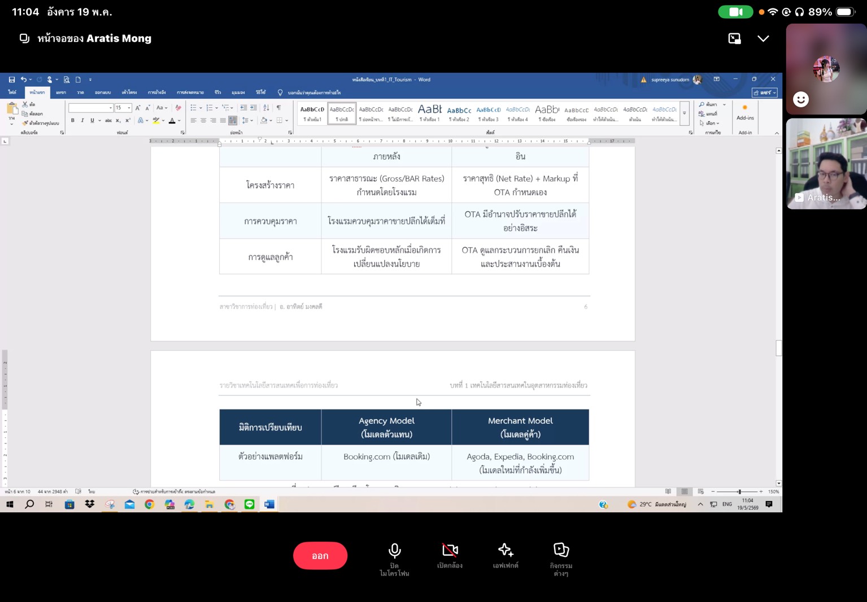Open the Change Case Aa dropdown
Screen dimensions: 867x602
tap(162, 108)
